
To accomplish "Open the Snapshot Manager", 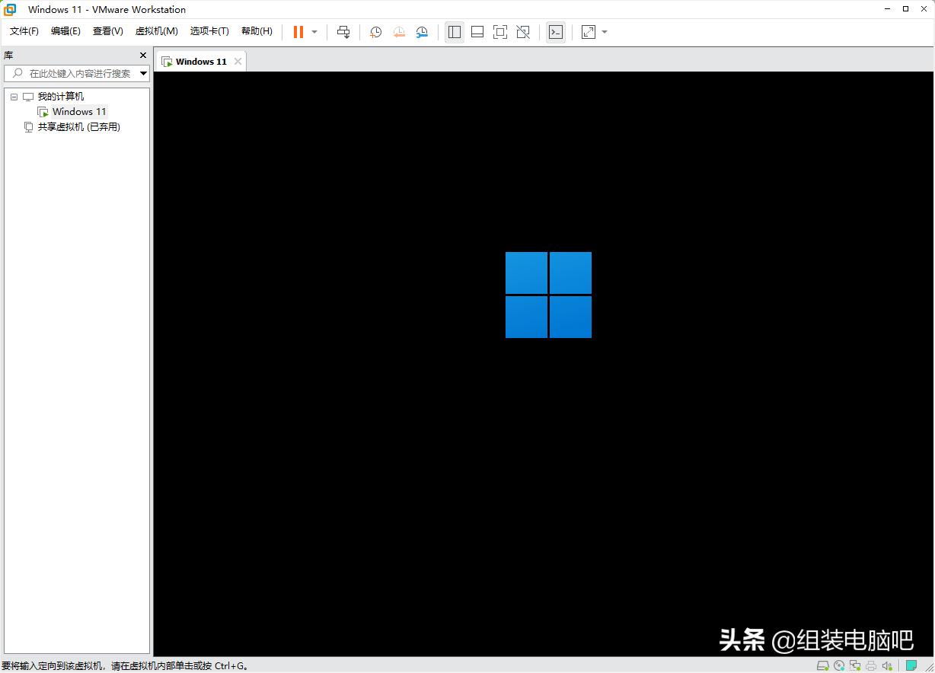I will pos(422,32).
